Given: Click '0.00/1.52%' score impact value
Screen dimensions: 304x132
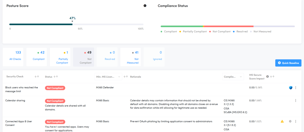Looking at the screenshot, I should 255,121.
